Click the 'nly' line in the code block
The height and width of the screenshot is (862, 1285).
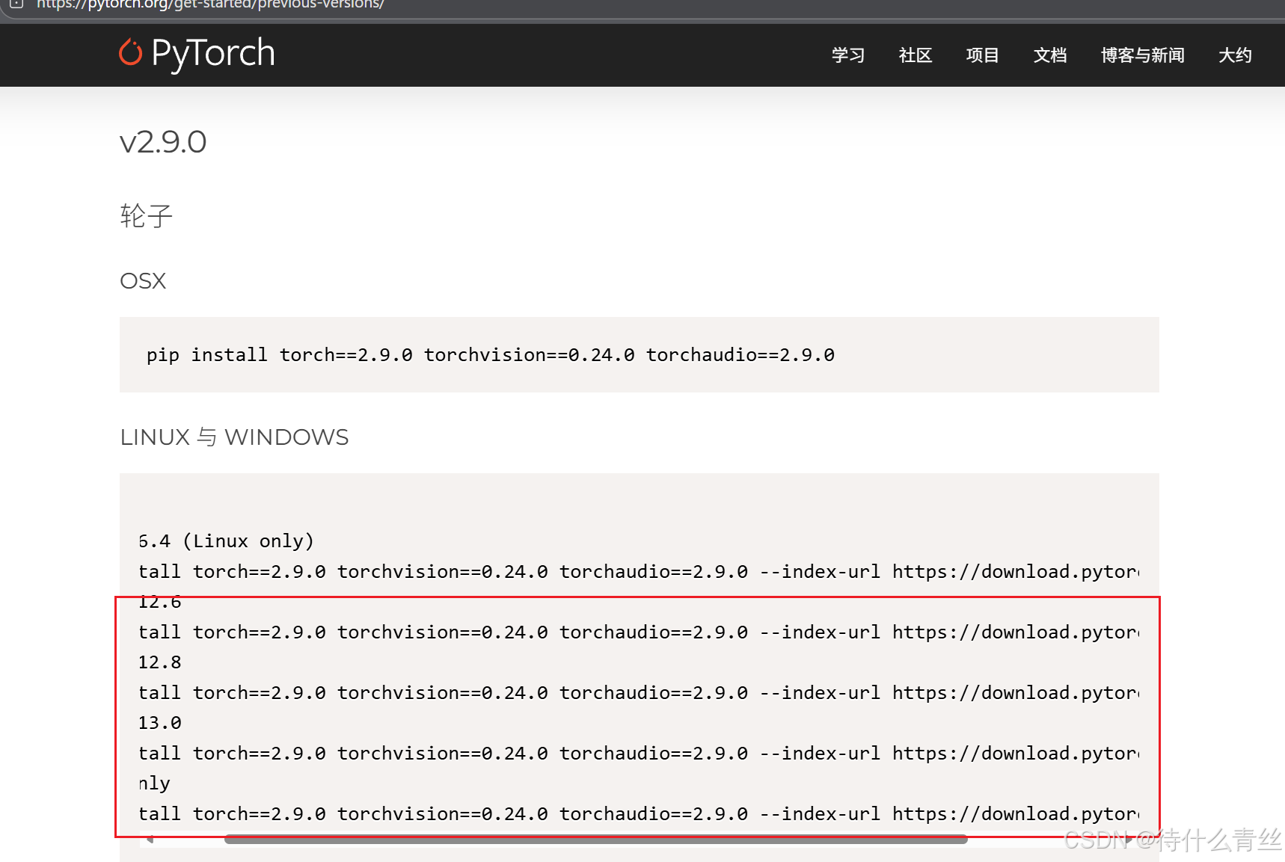(x=155, y=784)
